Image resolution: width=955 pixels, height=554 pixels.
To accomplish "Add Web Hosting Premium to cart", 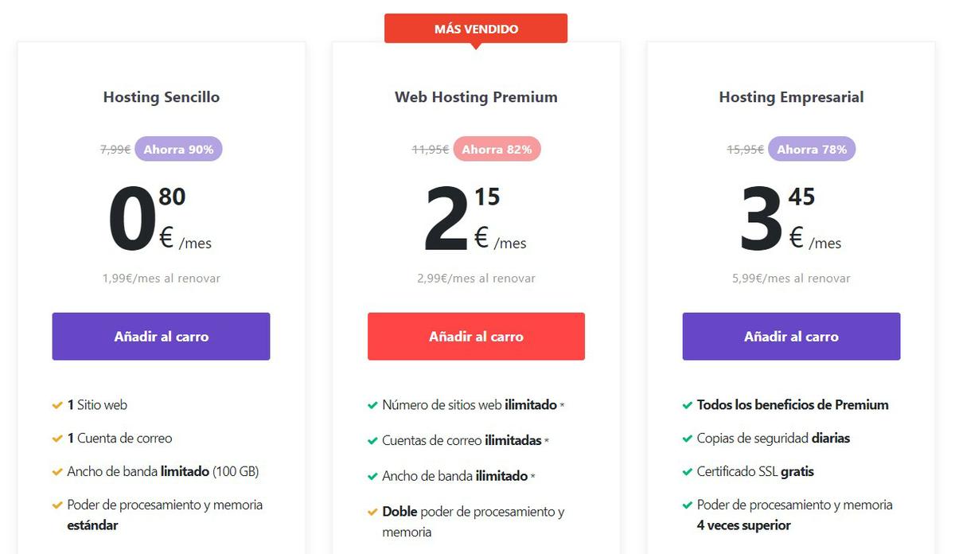I will pos(476,337).
